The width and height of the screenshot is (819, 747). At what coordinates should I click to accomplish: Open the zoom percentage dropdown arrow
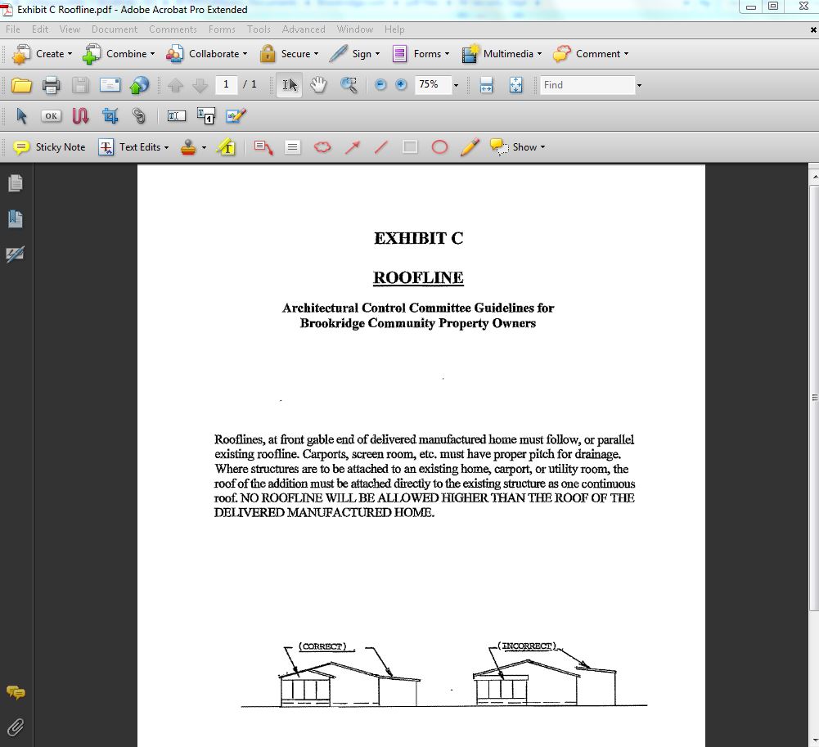click(456, 85)
